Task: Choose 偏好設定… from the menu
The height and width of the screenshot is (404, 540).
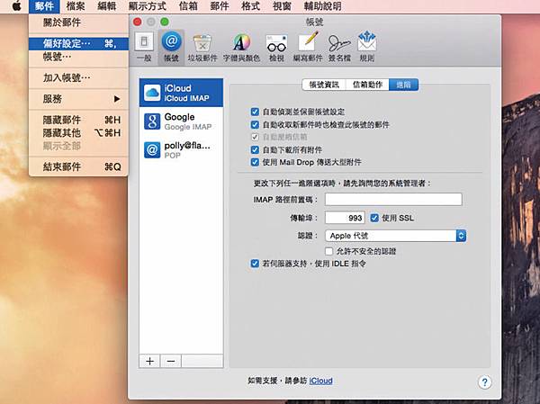Action: click(x=78, y=44)
